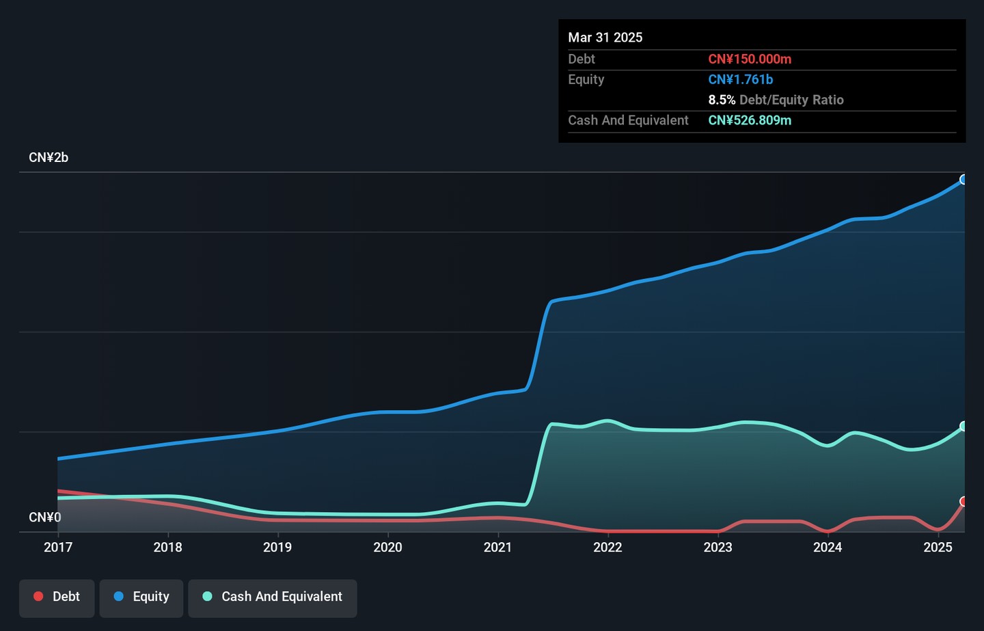Viewport: 984px width, 631px height.
Task: Click the 2018 x-axis label
Action: point(168,548)
